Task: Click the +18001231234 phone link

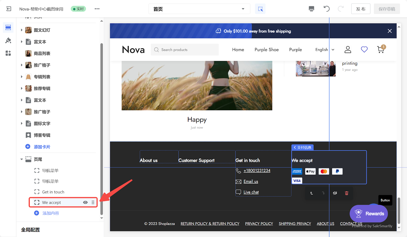Action: tap(257, 170)
